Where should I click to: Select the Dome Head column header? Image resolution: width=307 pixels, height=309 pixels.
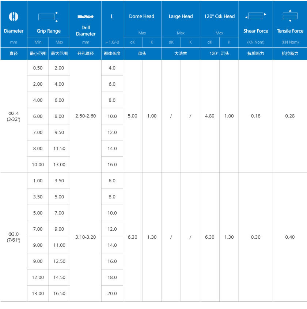pyautogui.click(x=142, y=16)
